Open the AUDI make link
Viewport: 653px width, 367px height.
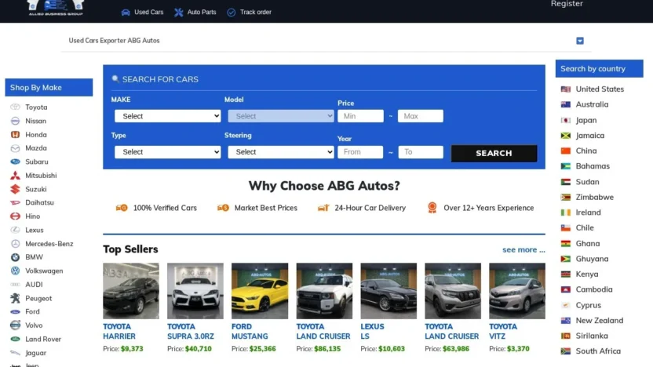[34, 285]
